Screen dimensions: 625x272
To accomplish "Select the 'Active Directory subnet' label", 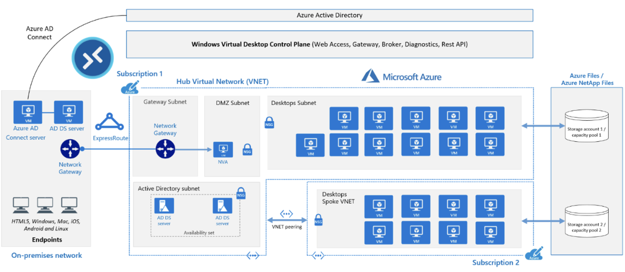I will click(x=169, y=188).
